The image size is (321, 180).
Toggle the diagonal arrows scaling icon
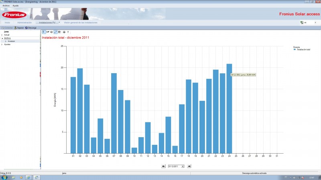point(55,32)
